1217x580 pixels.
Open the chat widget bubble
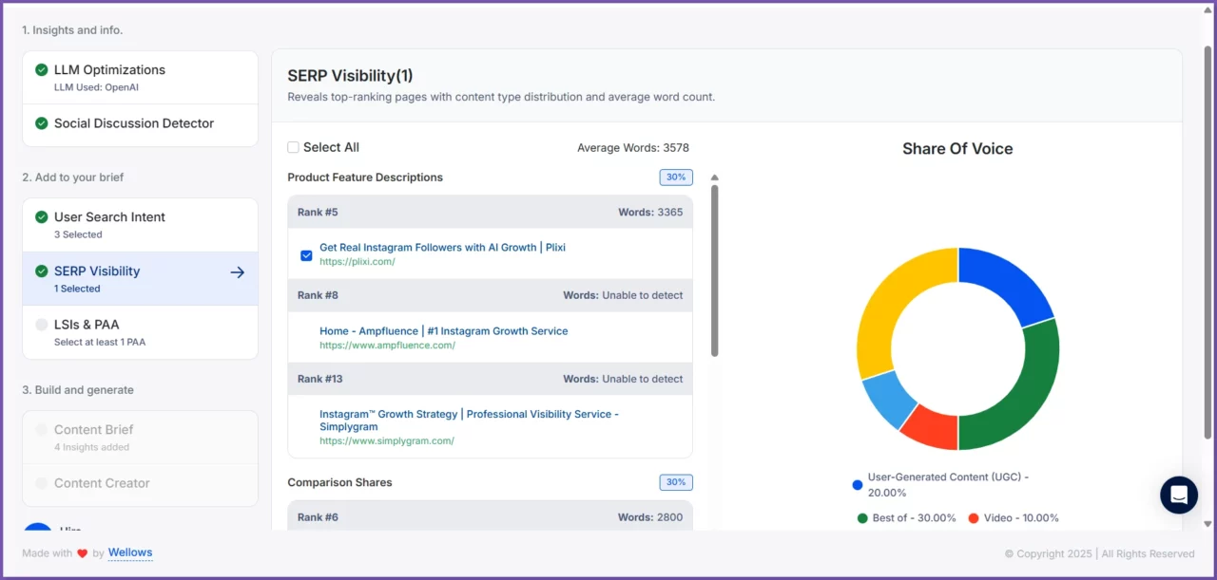[1179, 495]
